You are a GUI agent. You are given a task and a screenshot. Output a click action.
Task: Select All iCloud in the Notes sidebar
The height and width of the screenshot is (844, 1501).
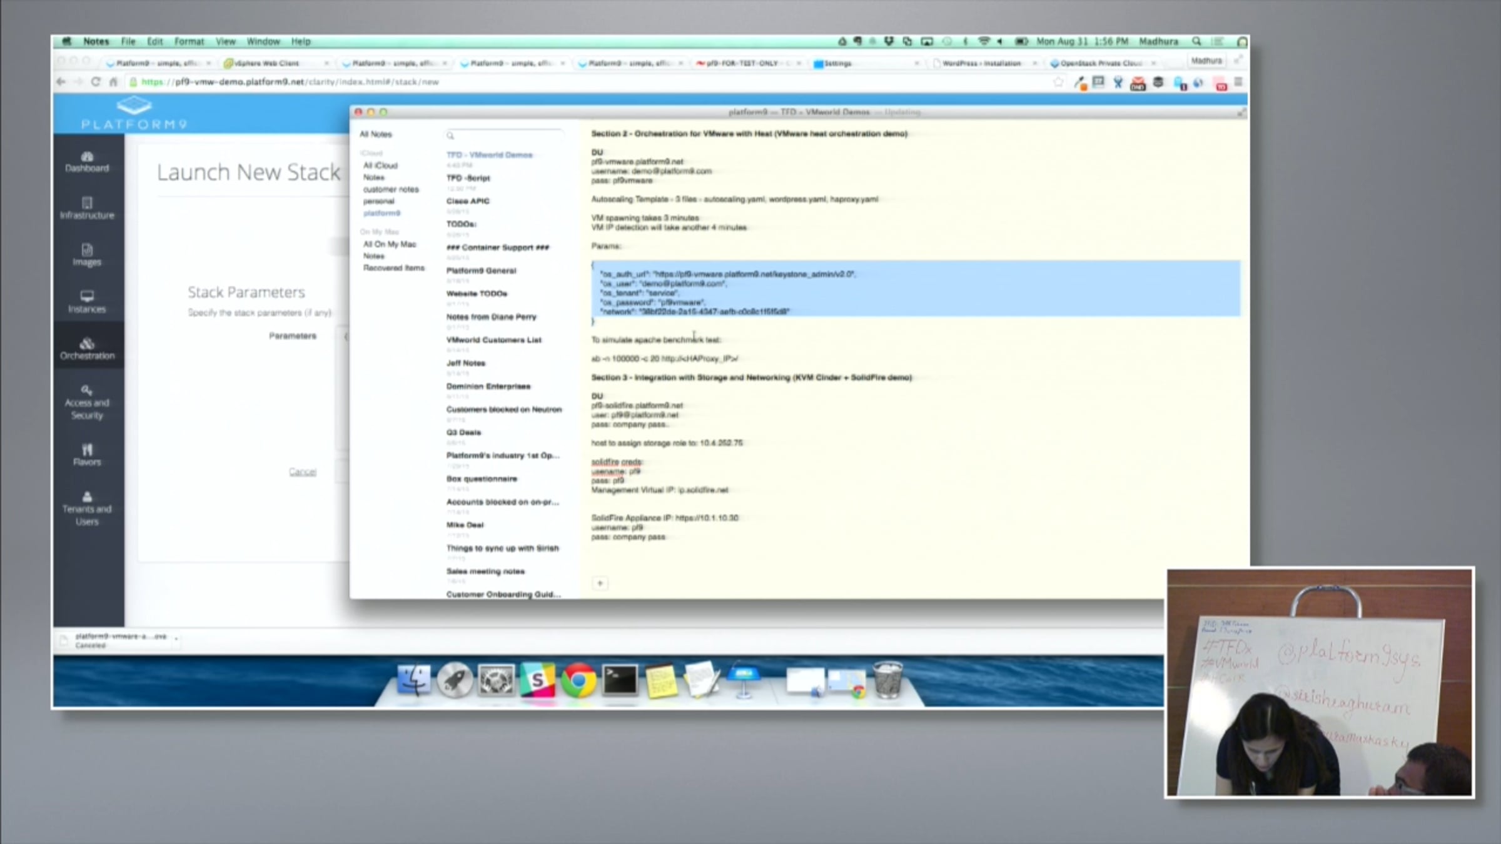click(x=380, y=166)
